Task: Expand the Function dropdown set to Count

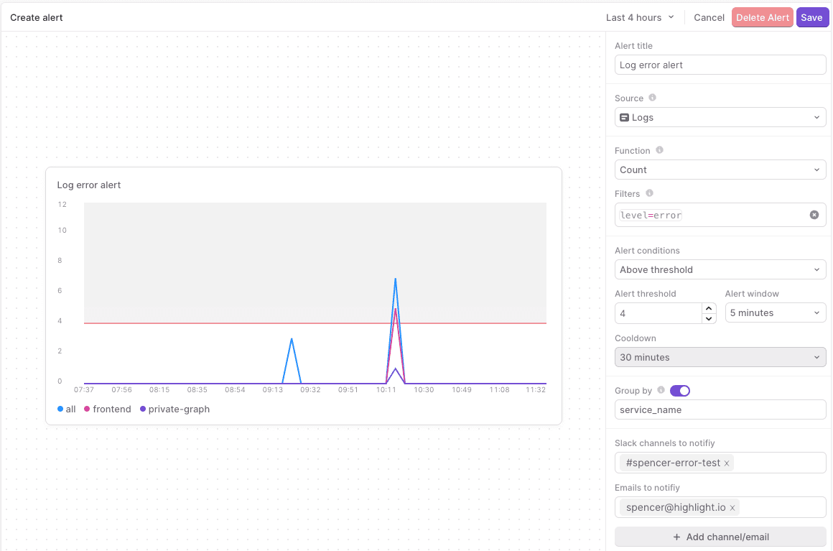Action: (x=720, y=170)
